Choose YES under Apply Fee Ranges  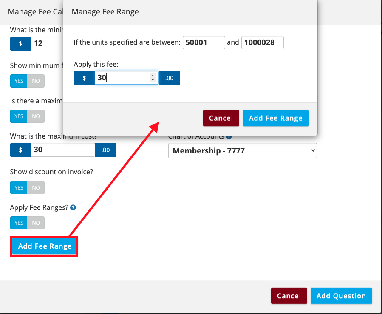pos(19,223)
